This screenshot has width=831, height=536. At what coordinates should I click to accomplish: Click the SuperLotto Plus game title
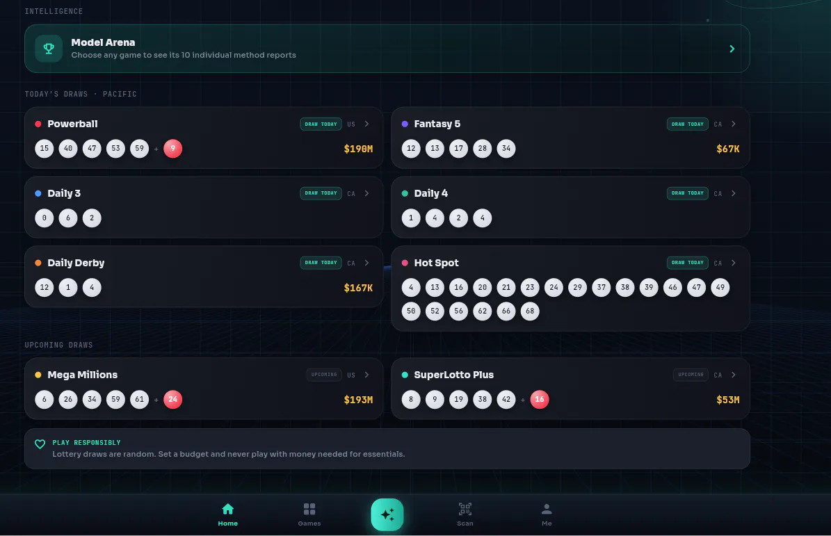coord(453,375)
